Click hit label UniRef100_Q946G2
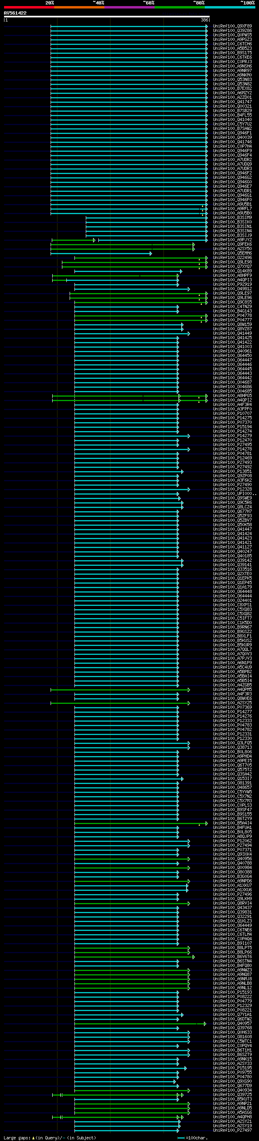 pos(232,177)
